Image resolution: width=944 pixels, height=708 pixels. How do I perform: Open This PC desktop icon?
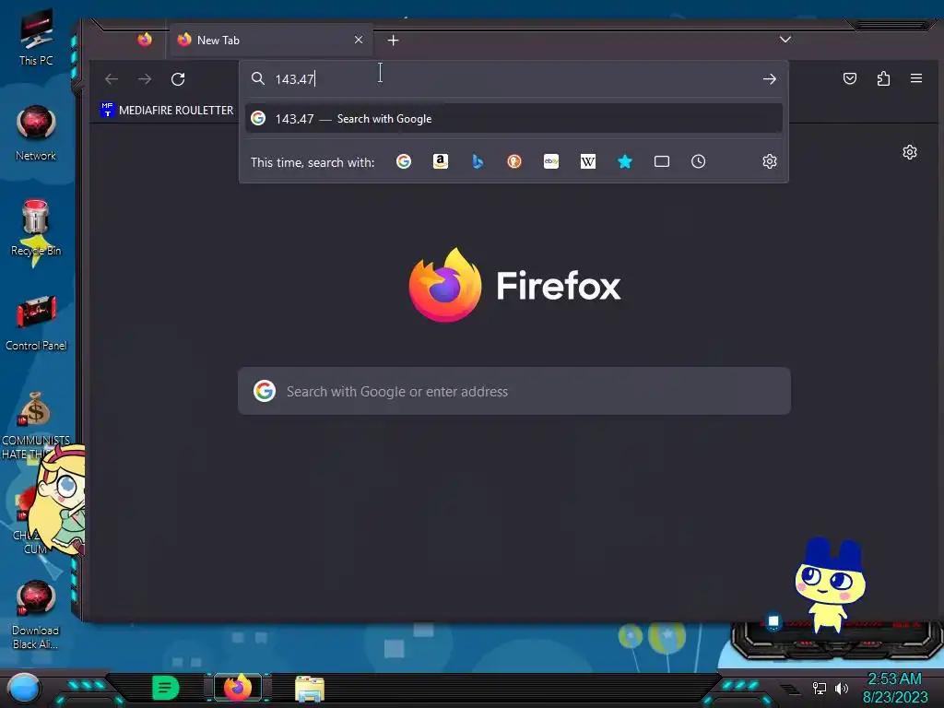point(36,38)
